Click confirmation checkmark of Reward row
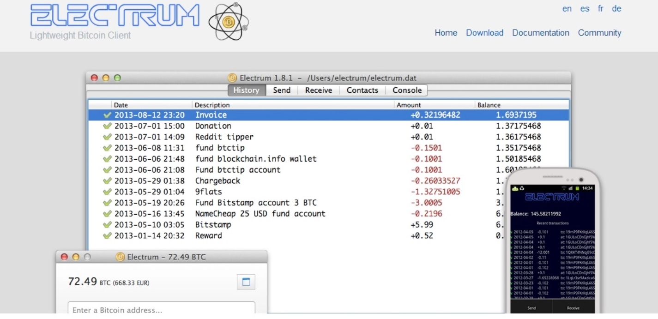The image size is (658, 319). click(x=108, y=236)
